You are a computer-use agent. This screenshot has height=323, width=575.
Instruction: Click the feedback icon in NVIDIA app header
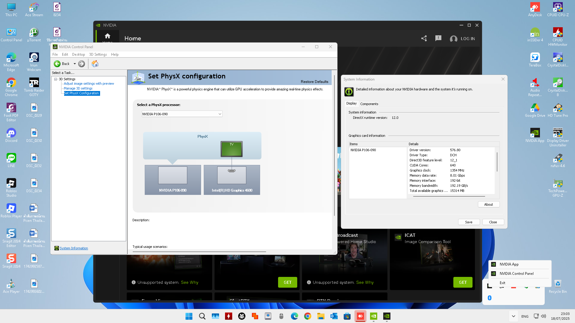(438, 38)
